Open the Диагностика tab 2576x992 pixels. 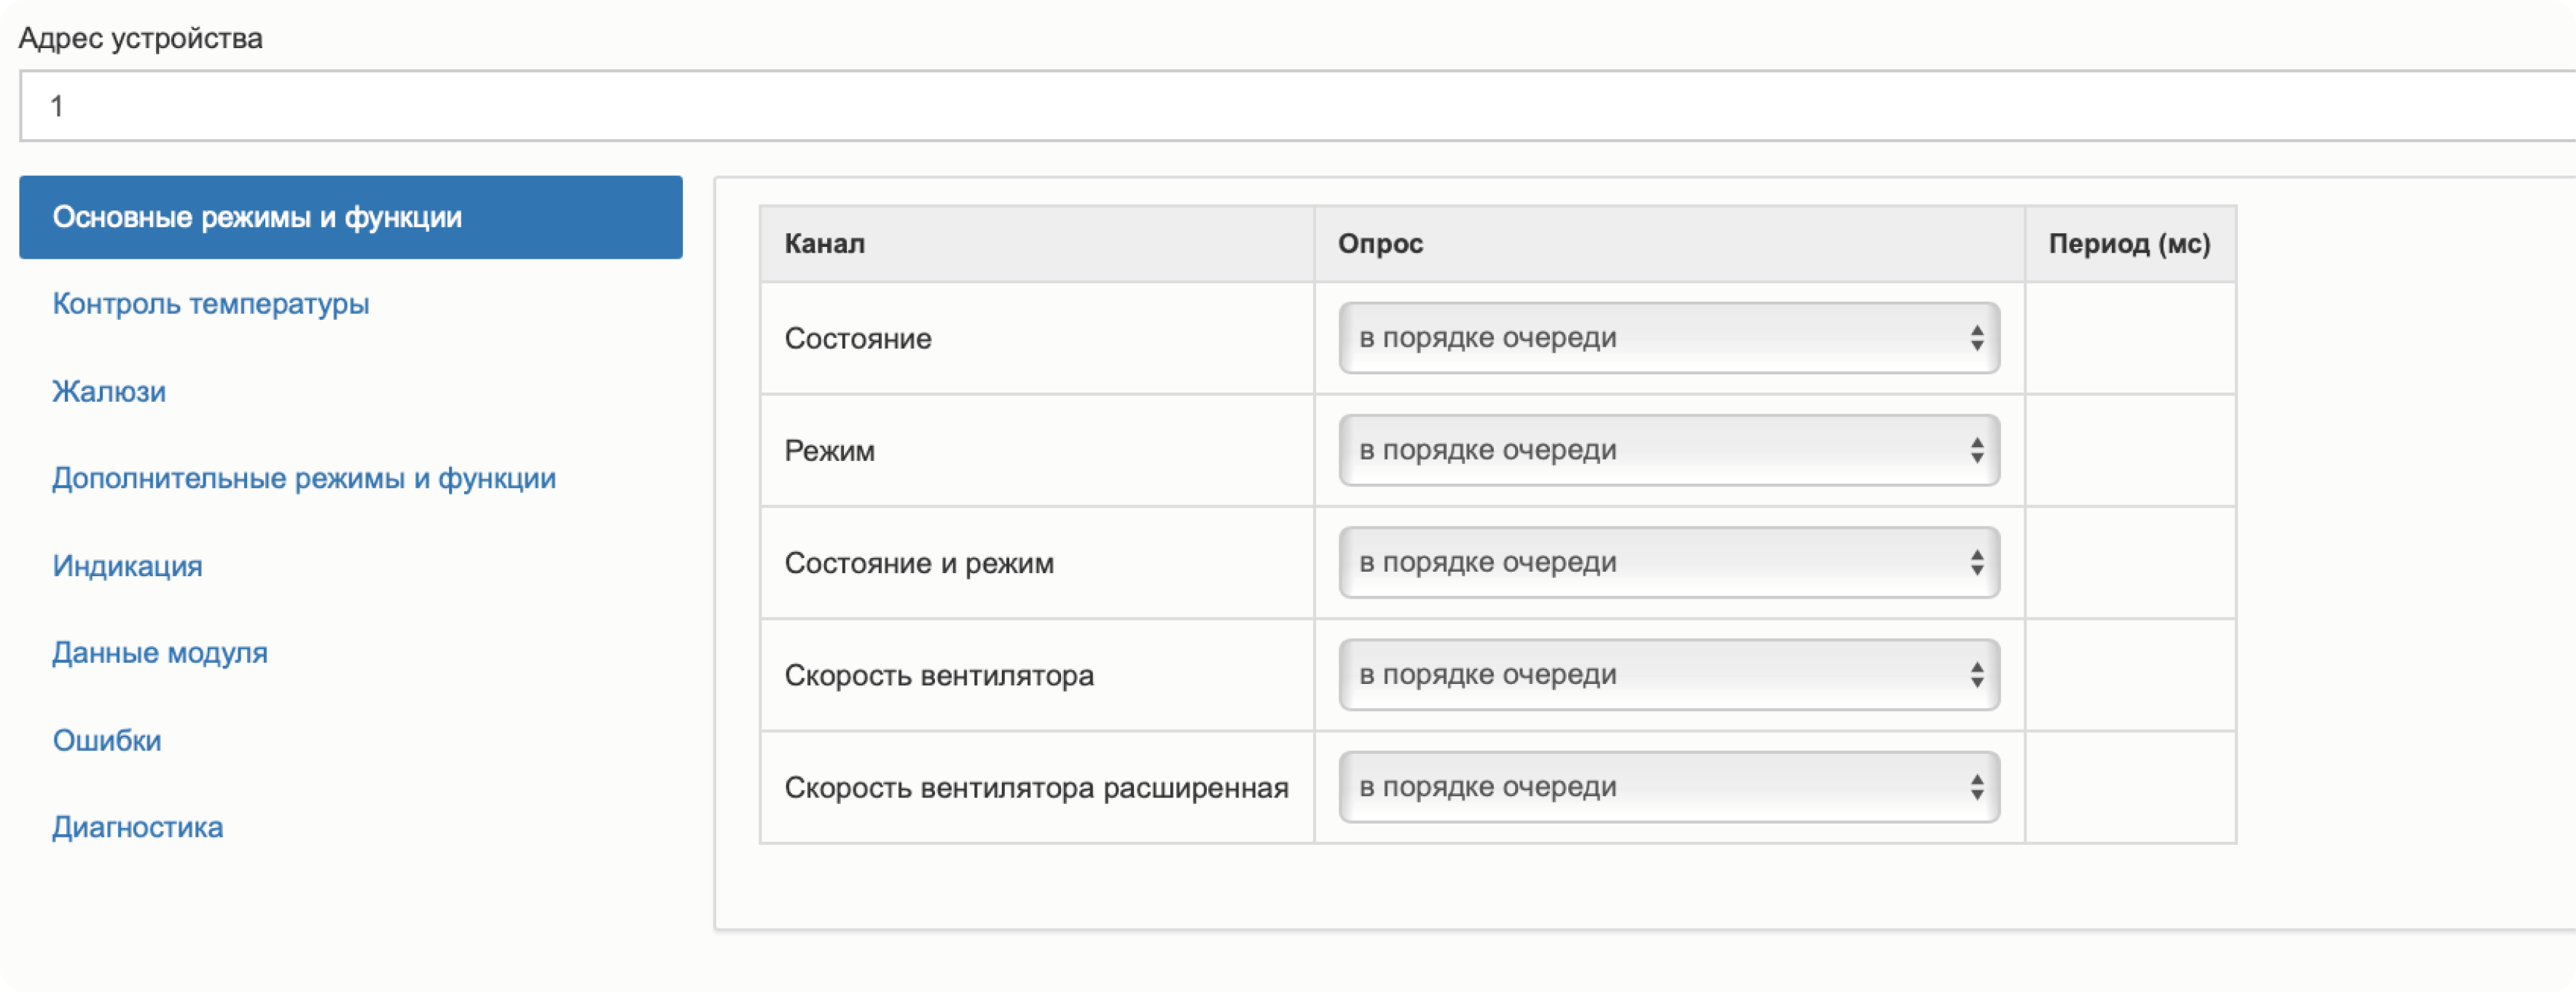coord(137,827)
